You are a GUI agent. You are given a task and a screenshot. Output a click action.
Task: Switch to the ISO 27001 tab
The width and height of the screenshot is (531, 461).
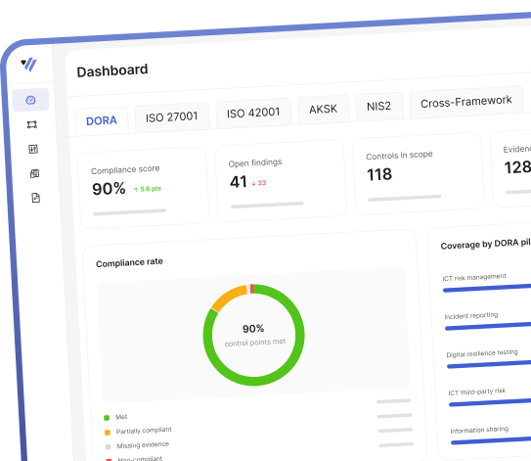coord(172,116)
